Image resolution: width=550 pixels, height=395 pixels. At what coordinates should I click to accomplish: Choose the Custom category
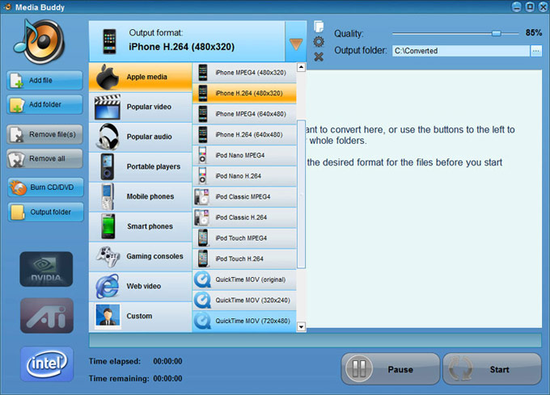[x=140, y=316]
